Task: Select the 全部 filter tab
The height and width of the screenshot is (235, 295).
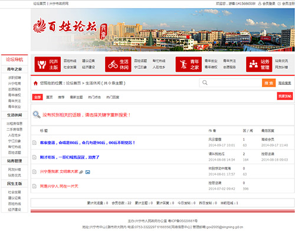Action: pyautogui.click(x=37, y=97)
